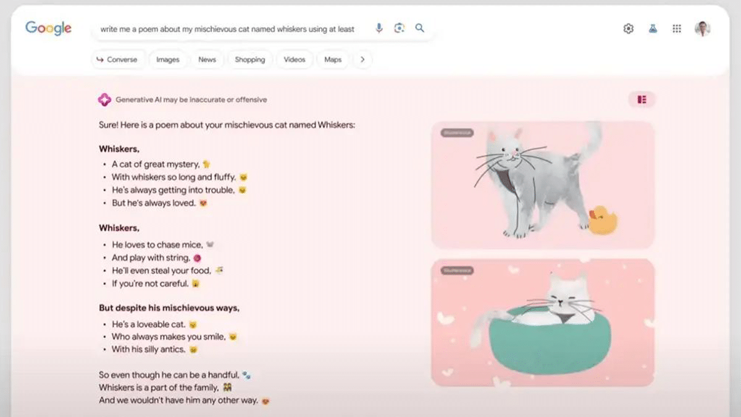Click "And we wouldn't have him any other way"
This screenshot has width=741, height=417.
coord(178,400)
